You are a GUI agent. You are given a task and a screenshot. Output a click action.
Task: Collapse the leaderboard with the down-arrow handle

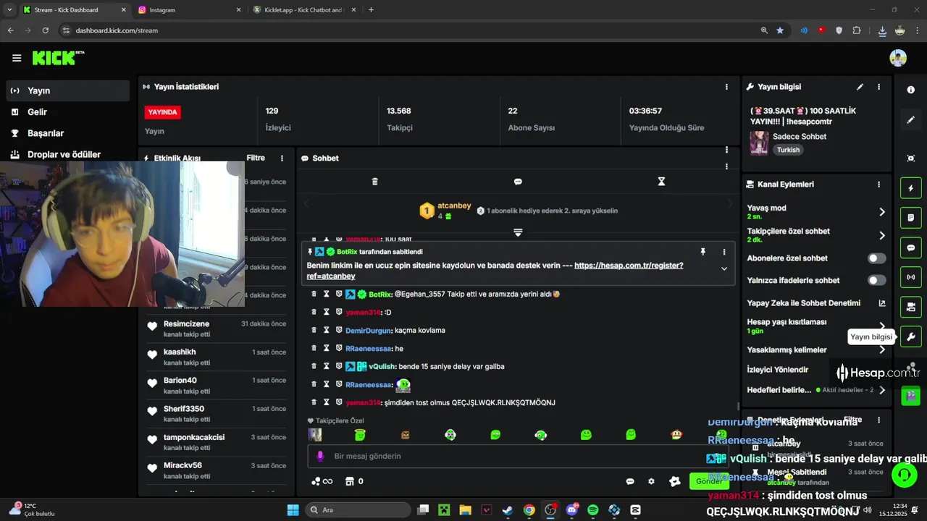click(x=518, y=232)
